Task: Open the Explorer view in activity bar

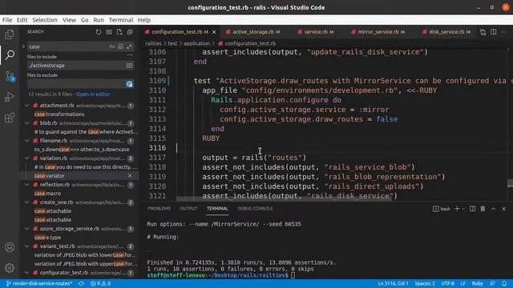Action: 10,34
